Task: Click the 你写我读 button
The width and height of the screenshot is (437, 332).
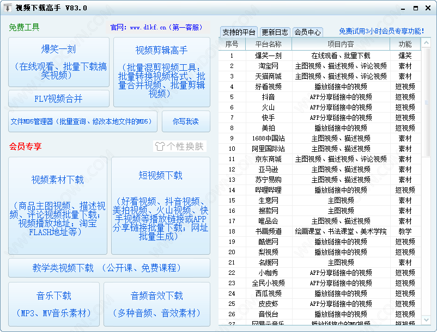Action: pyautogui.click(x=186, y=121)
